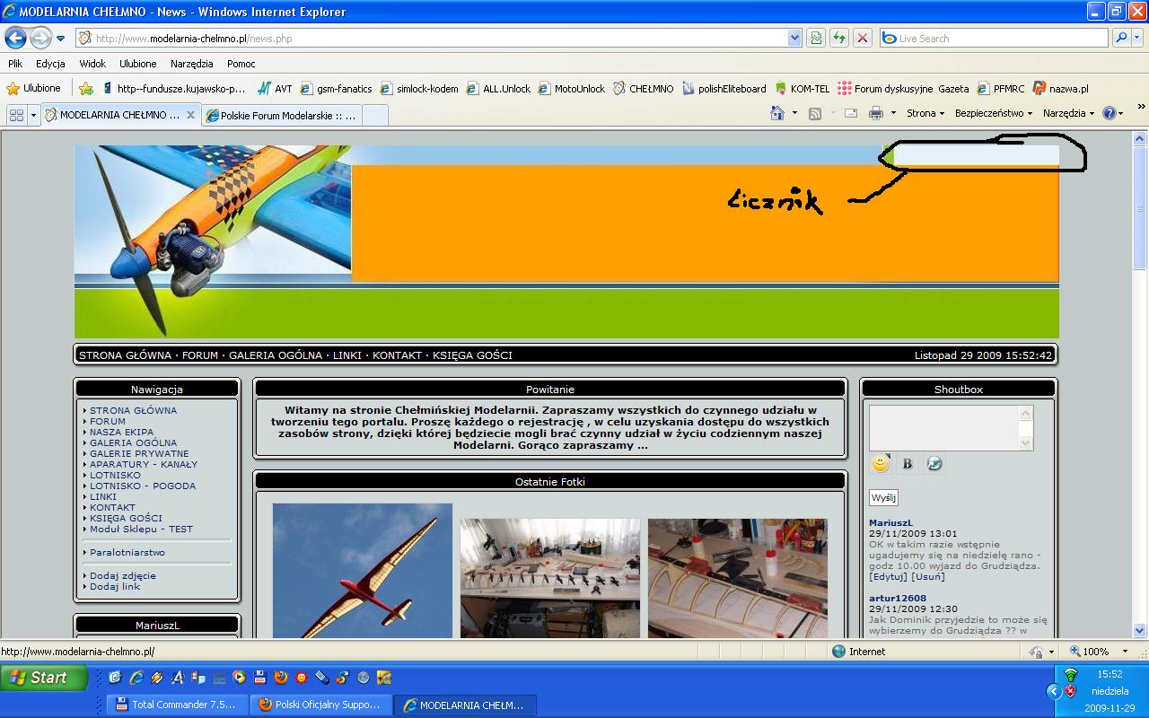Click the Wyślij shoutbox button
Screen dimensions: 1149x718
[883, 497]
